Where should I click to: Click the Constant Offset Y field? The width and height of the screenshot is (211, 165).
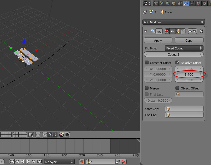(158, 74)
